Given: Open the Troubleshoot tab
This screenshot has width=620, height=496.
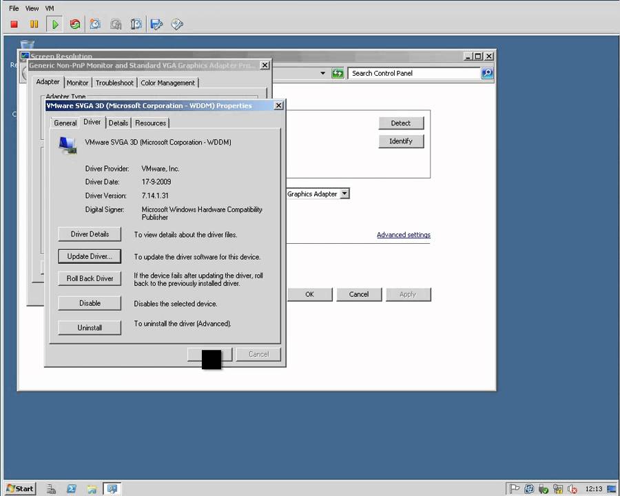Looking at the screenshot, I should click(x=114, y=83).
